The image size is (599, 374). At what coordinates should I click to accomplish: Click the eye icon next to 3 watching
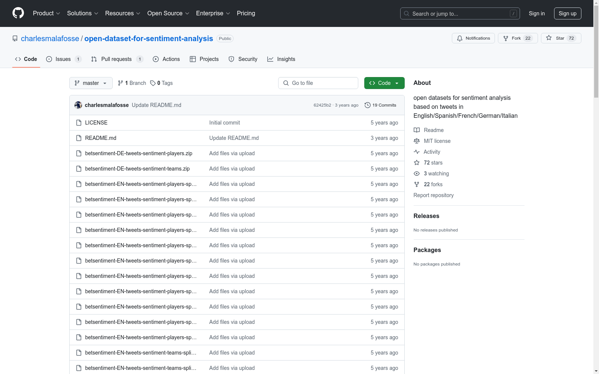click(x=417, y=174)
